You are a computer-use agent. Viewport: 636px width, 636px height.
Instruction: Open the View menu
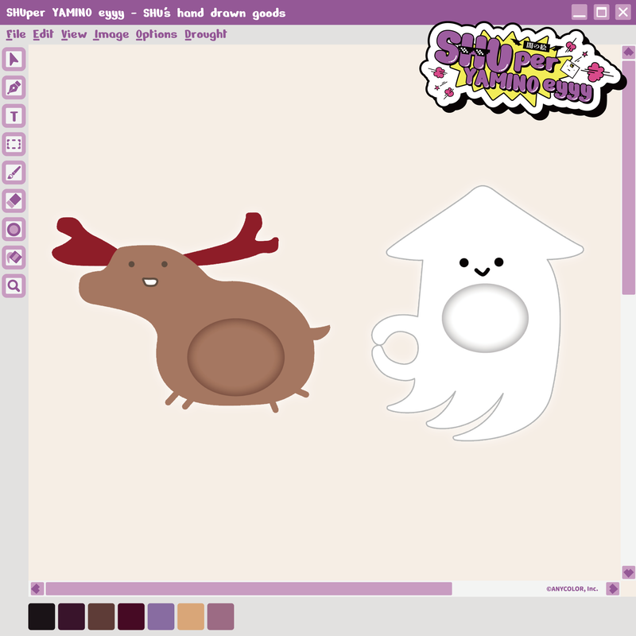[72, 34]
